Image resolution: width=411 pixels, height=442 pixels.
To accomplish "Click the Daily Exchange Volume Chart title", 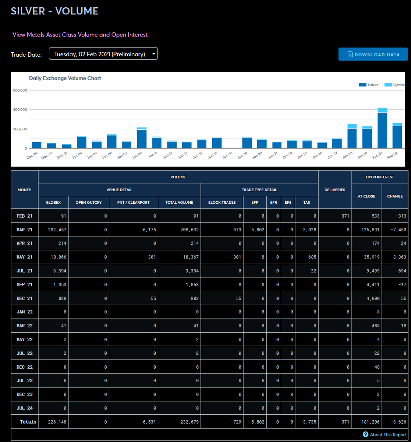I will click(x=65, y=78).
